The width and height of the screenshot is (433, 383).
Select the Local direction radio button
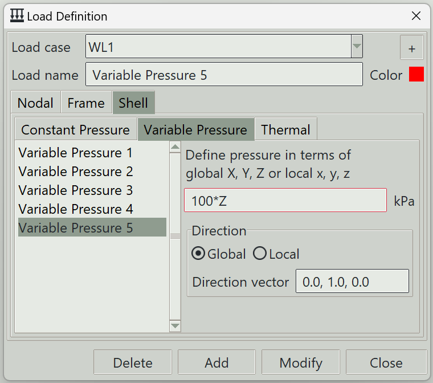point(260,254)
